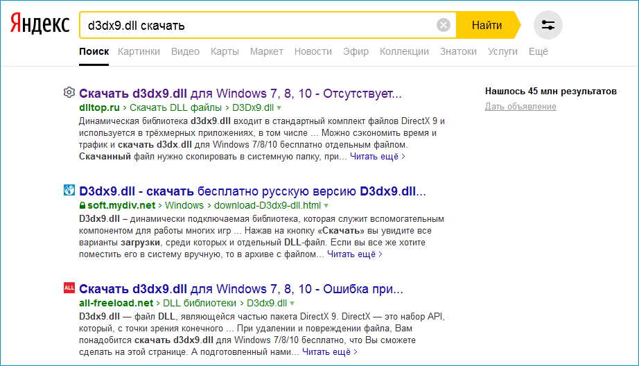The width and height of the screenshot is (639, 366).
Task: Click the dlltop.ru domain link
Action: pos(99,107)
